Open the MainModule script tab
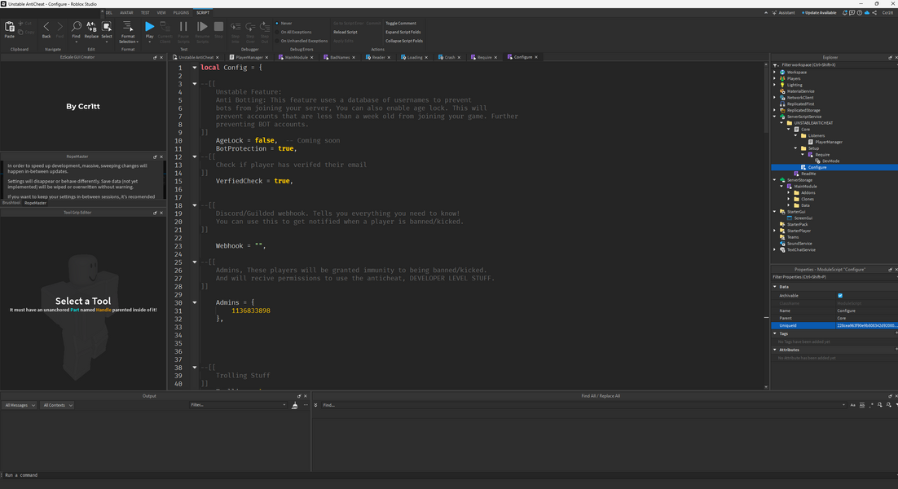Viewport: 898px width, 489px height. click(296, 57)
